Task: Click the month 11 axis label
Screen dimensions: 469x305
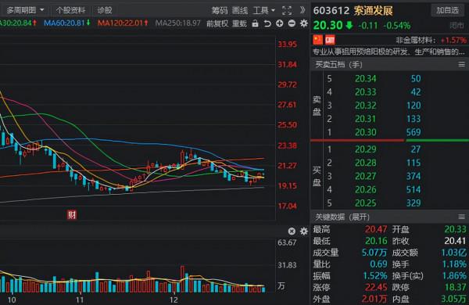Action: (x=80, y=300)
